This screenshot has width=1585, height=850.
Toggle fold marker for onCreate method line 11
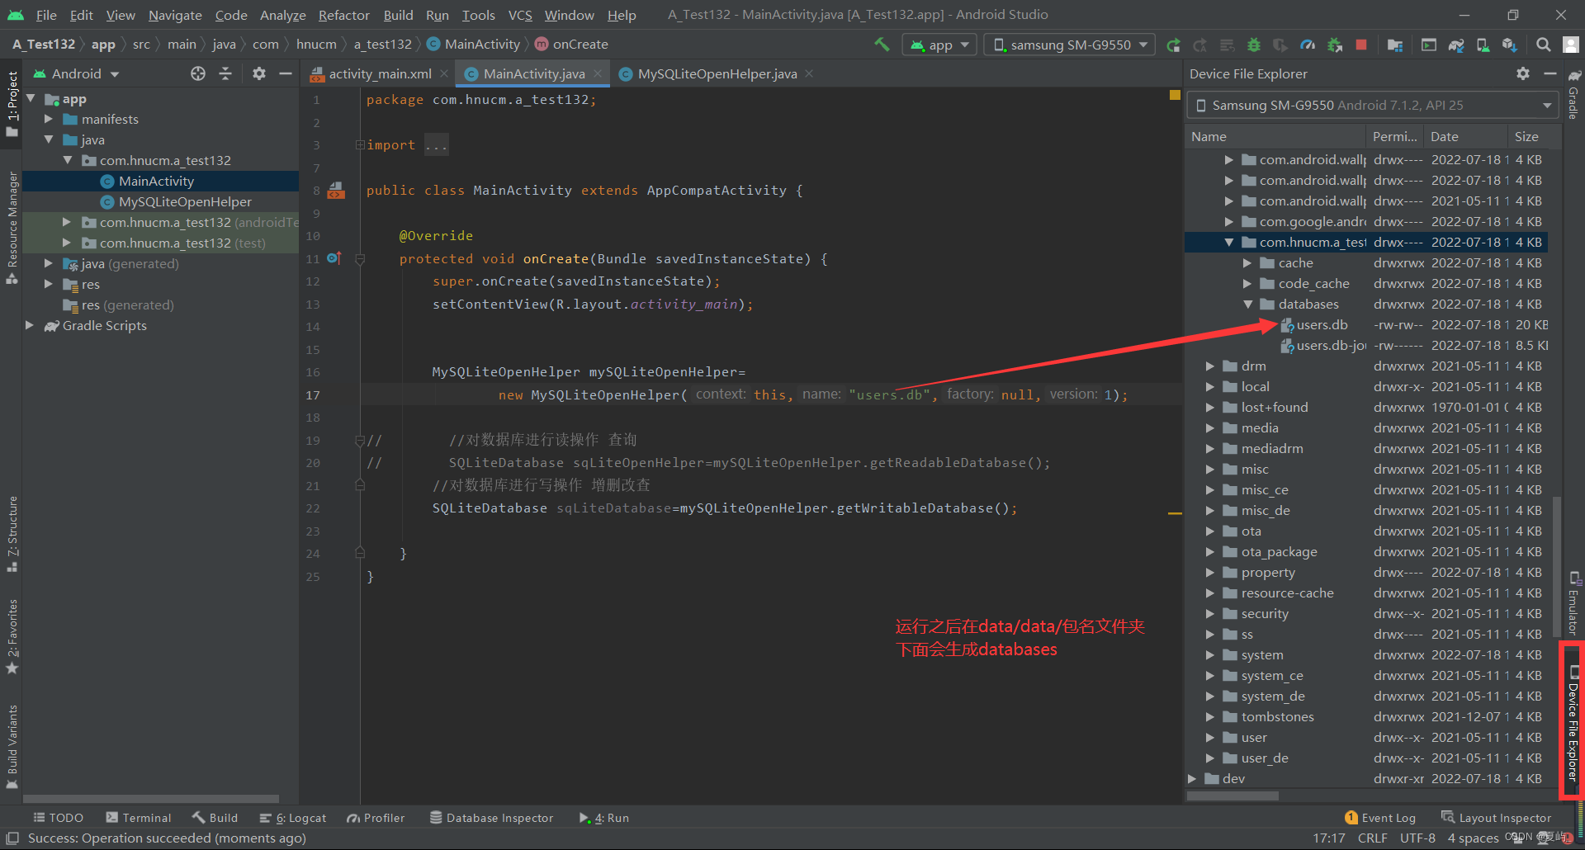pos(360,259)
